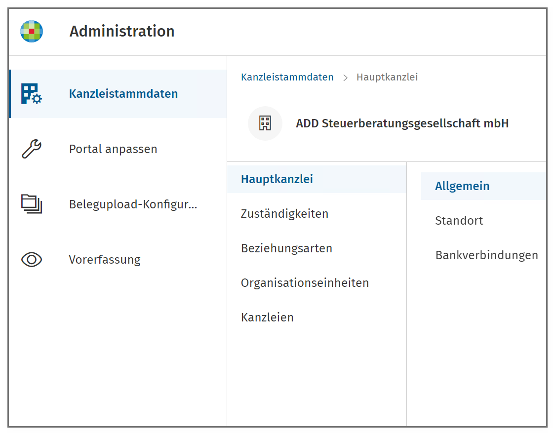Click the stacked folders Belegupload icon
555x435 pixels.
coord(32,204)
